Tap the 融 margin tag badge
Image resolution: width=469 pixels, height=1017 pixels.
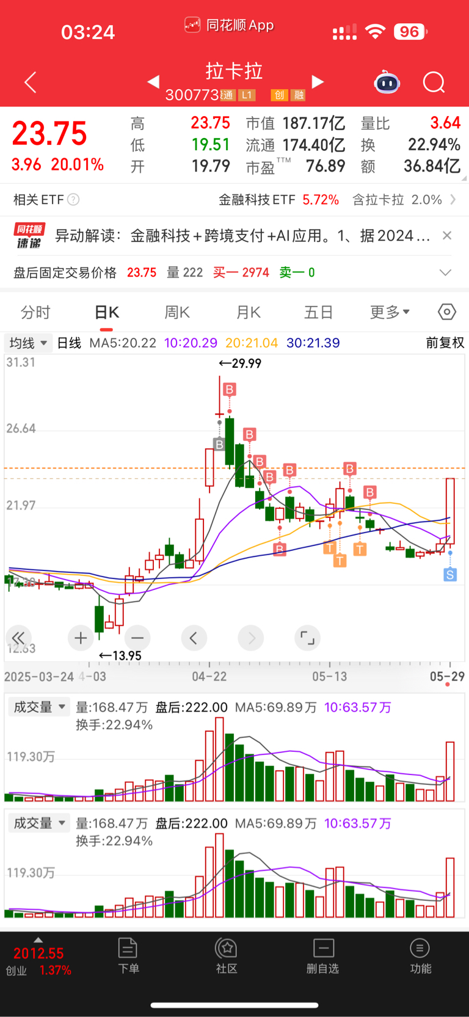pos(298,95)
